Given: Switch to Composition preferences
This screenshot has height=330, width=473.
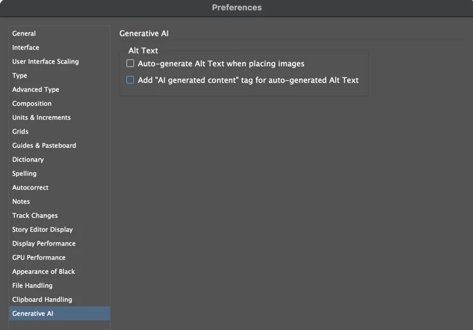Looking at the screenshot, I should pos(32,104).
